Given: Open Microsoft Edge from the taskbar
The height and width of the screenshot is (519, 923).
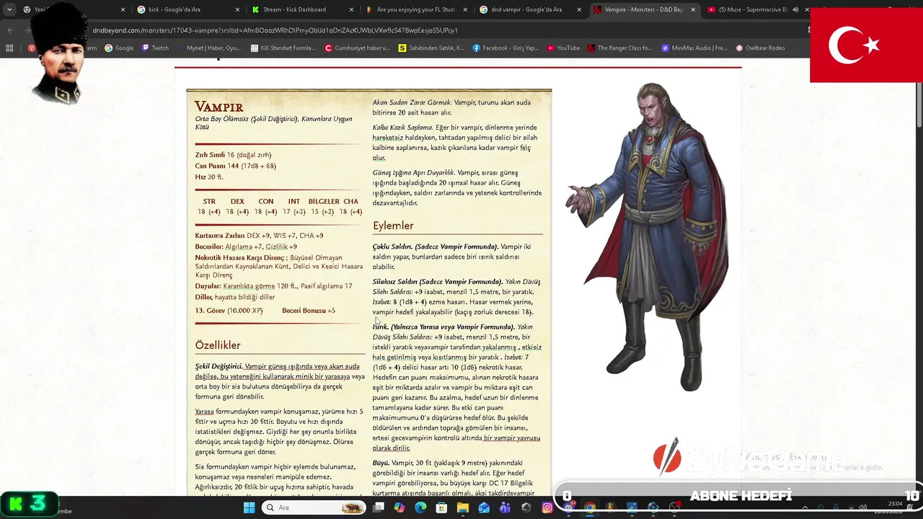Looking at the screenshot, I should pyautogui.click(x=420, y=507).
